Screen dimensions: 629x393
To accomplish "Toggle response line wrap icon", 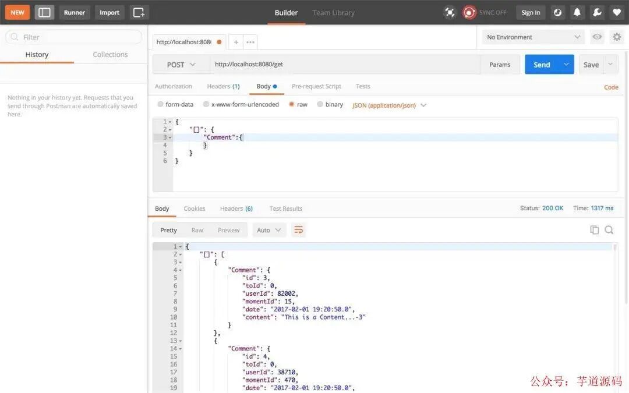I will 298,230.
